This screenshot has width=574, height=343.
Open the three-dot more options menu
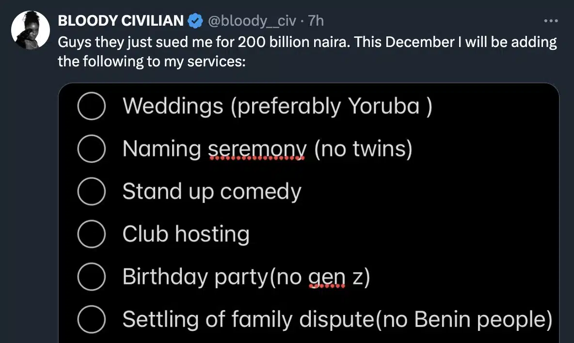click(551, 21)
